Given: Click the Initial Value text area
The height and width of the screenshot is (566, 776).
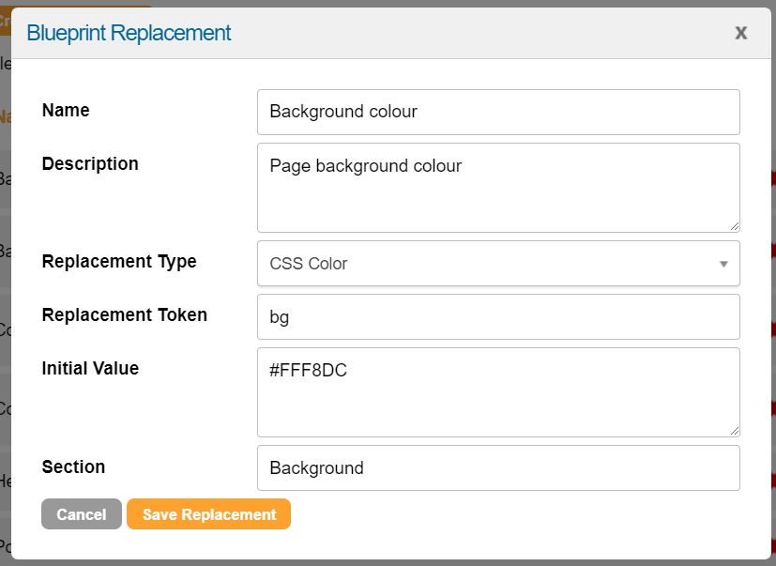Looking at the screenshot, I should [497, 391].
